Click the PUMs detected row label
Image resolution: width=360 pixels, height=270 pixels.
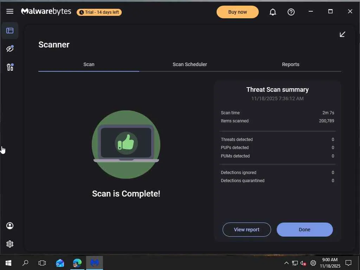point(235,156)
